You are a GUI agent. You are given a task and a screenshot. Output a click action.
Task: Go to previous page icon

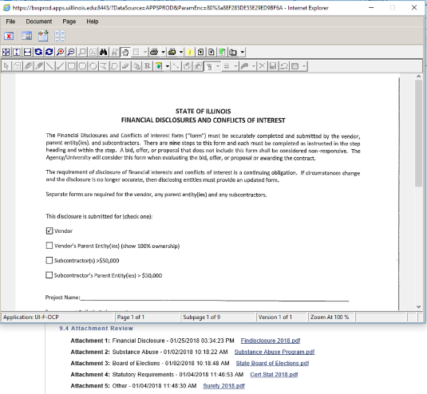200,52
